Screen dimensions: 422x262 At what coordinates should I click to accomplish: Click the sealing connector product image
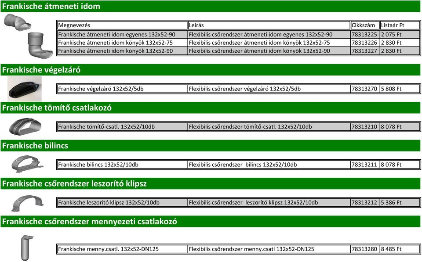(x=25, y=126)
